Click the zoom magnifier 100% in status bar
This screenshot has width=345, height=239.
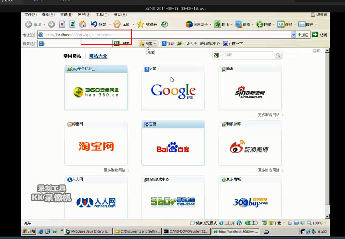(x=315, y=223)
